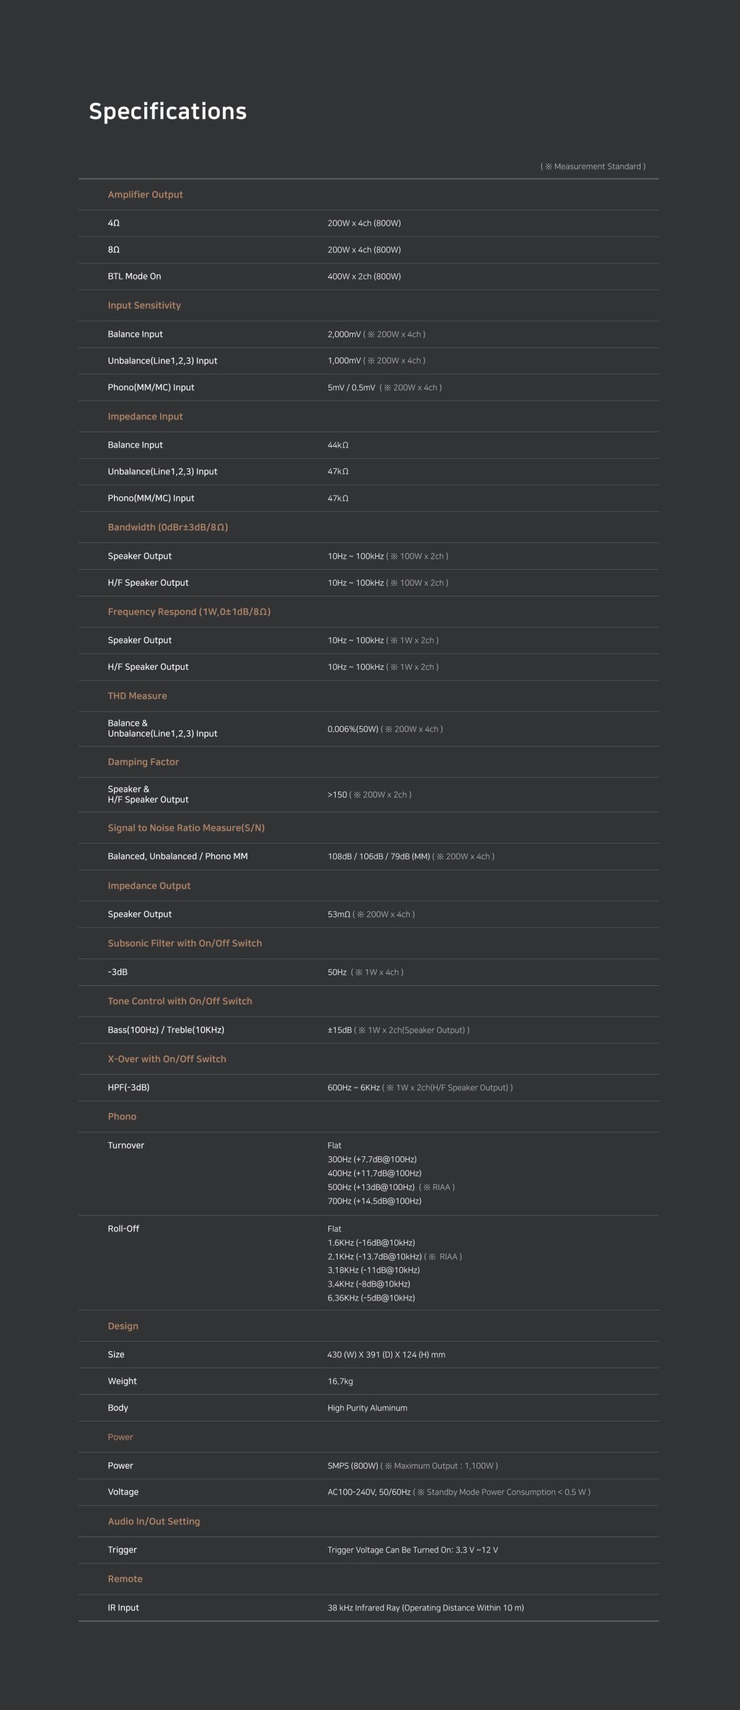Select the X-Over with On/Off Switch header
This screenshot has height=1710, width=740.
[x=167, y=1059]
